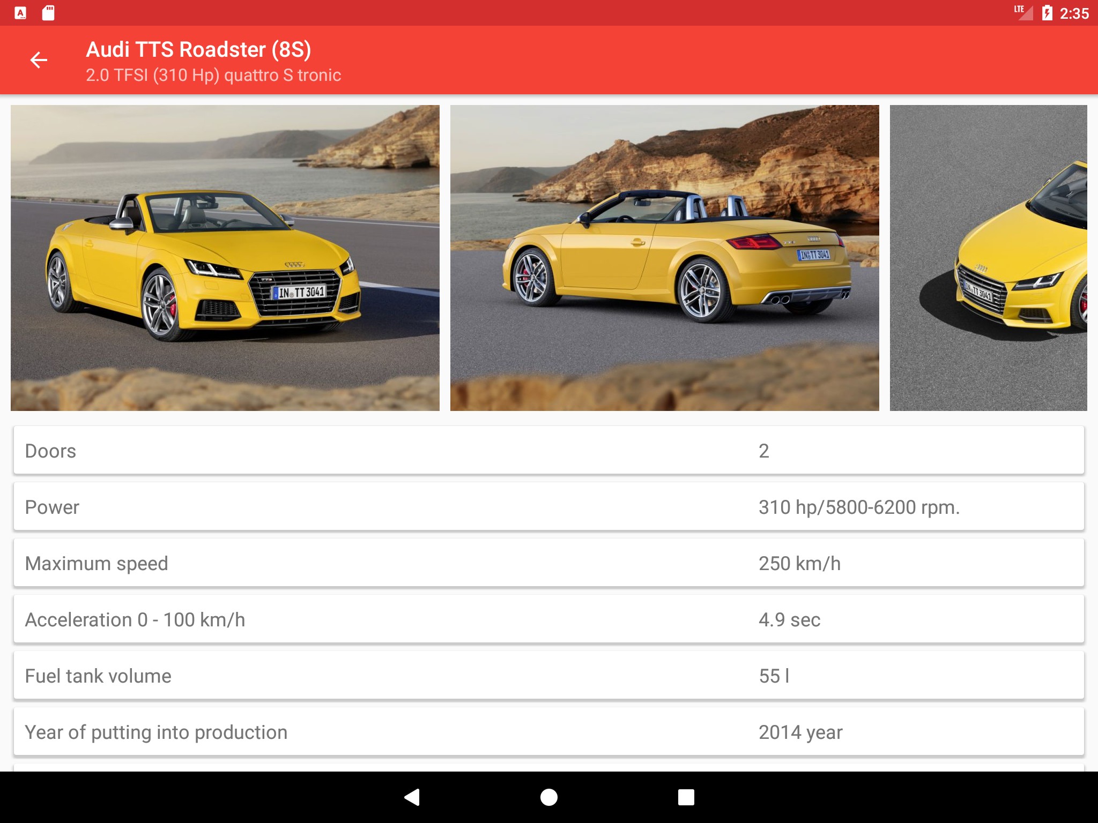1098x823 pixels.
Task: Tap the Maximum speed row
Action: [548, 563]
